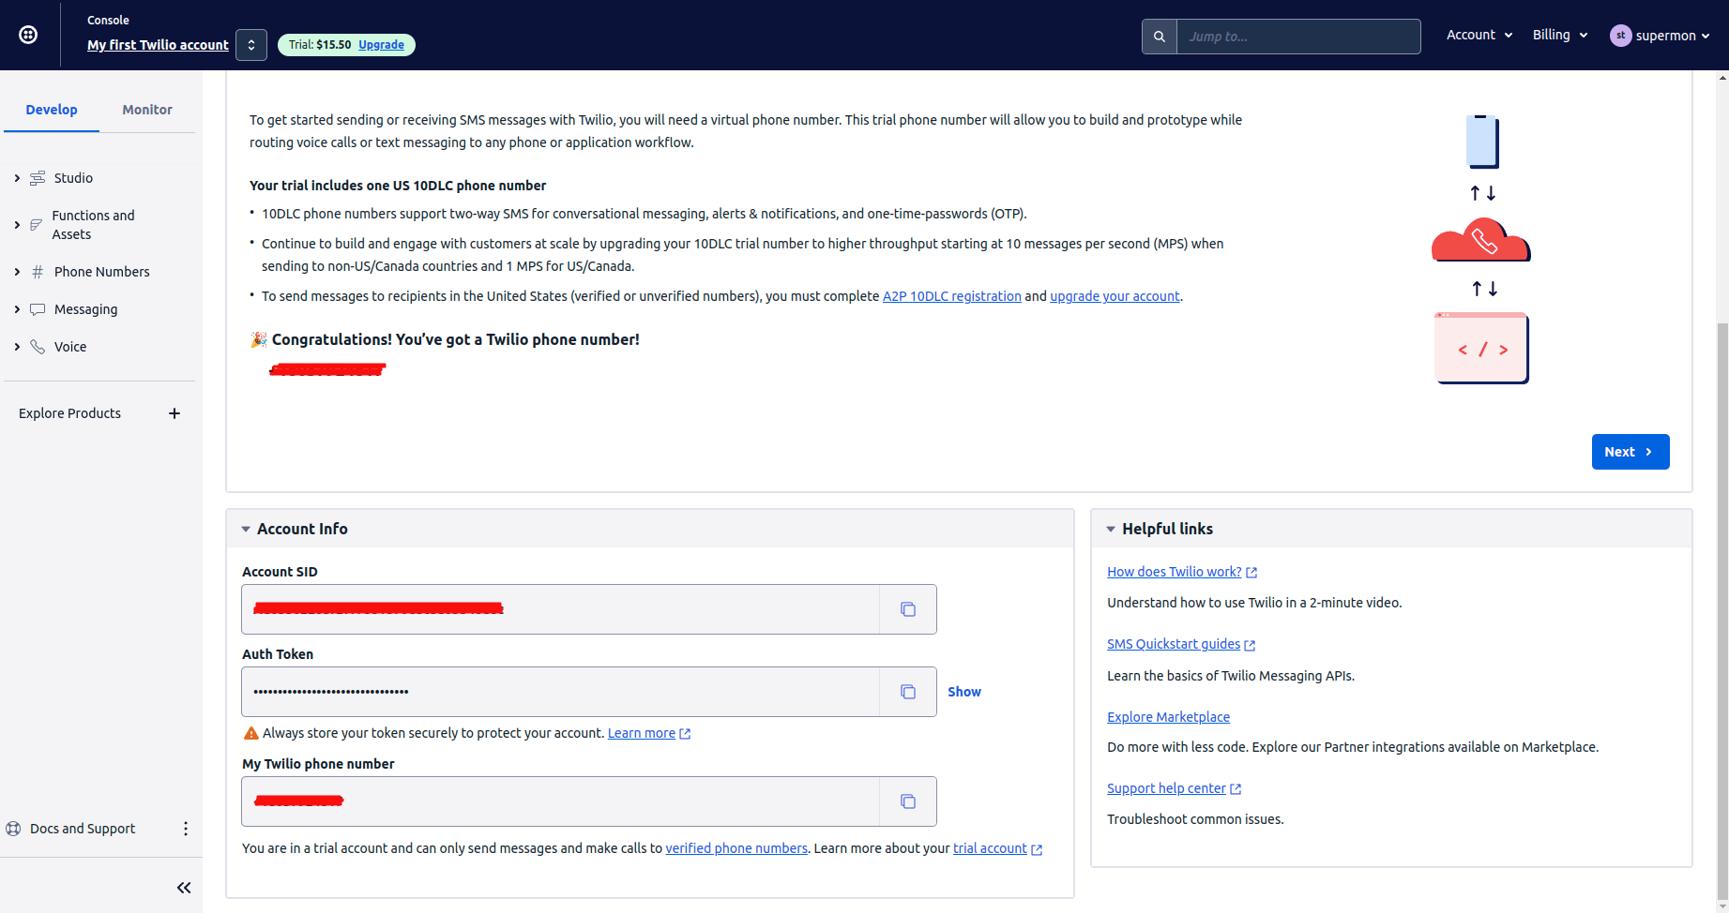Open How does Twilio work link
Screen dimensions: 1729x913
click(x=1182, y=572)
